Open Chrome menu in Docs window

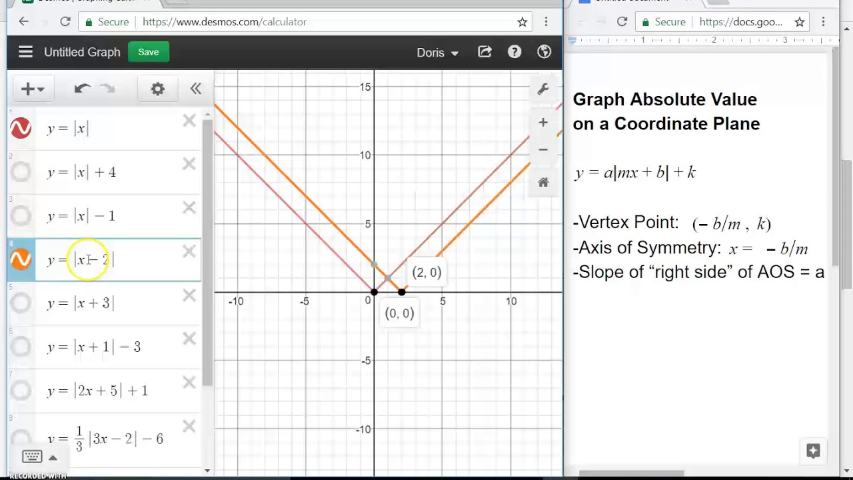pyautogui.click(x=824, y=22)
